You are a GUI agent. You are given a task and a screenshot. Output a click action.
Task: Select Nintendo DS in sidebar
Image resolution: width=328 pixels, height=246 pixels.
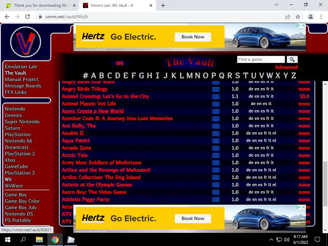click(x=19, y=214)
